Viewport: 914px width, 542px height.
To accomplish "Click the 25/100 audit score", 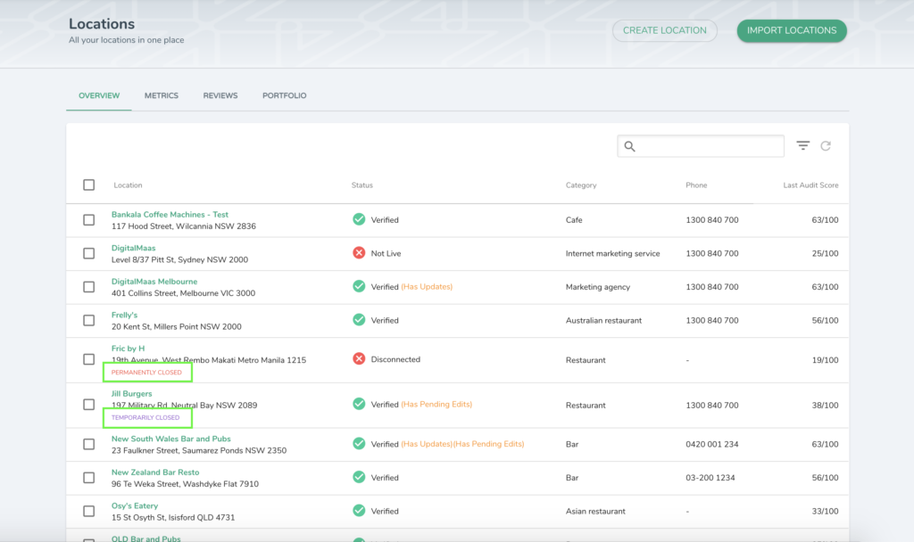I will pyautogui.click(x=825, y=253).
